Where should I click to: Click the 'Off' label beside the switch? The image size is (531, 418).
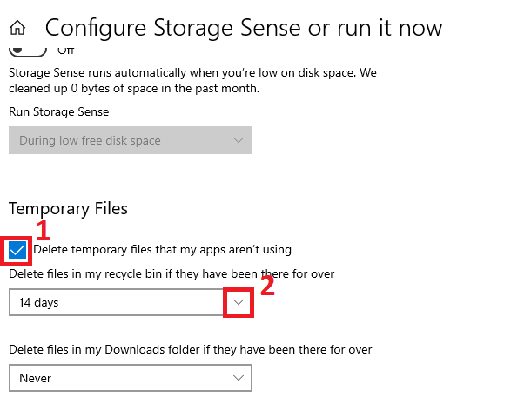click(x=66, y=51)
